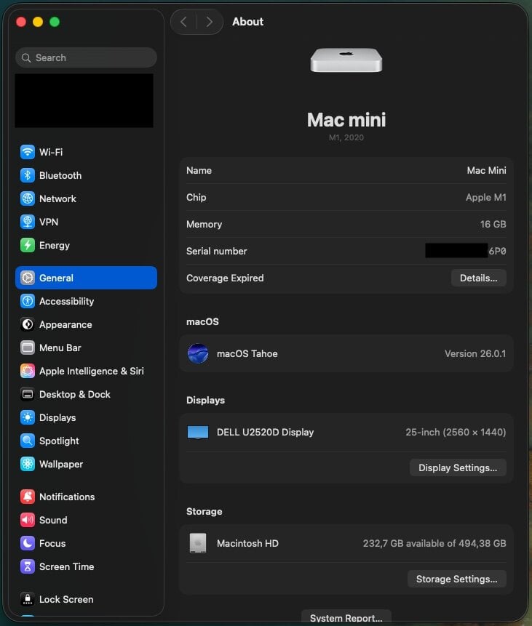Viewport: 532px width, 626px height.
Task: Open Menu Bar settings pane
Action: tap(60, 348)
